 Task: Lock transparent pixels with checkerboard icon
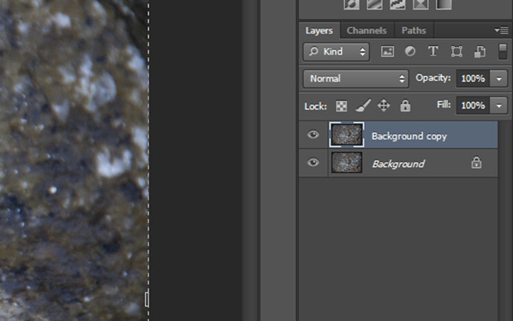click(x=341, y=106)
